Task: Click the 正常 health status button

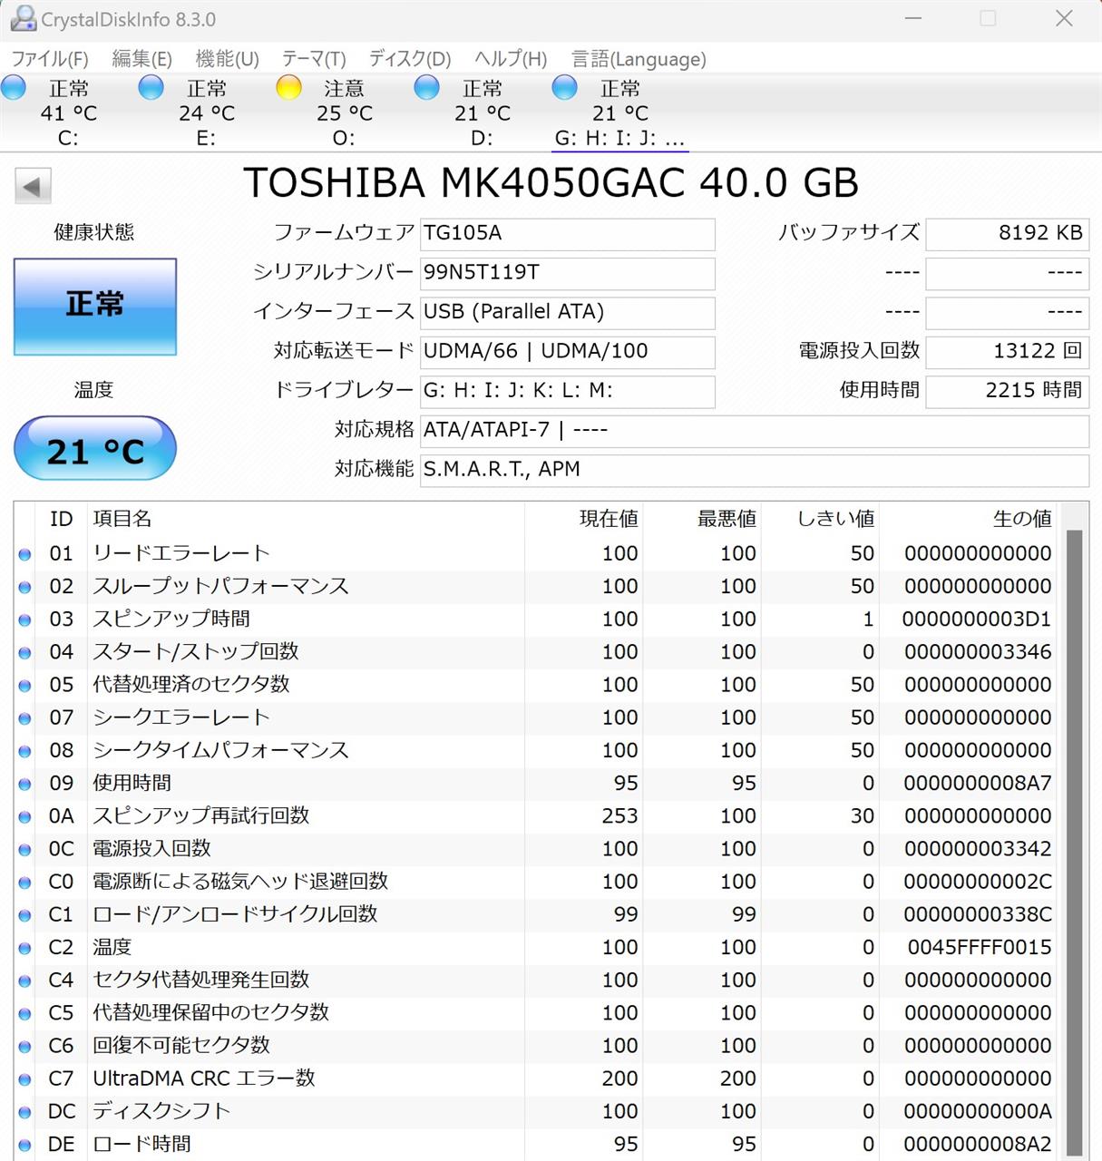Action: pyautogui.click(x=95, y=307)
